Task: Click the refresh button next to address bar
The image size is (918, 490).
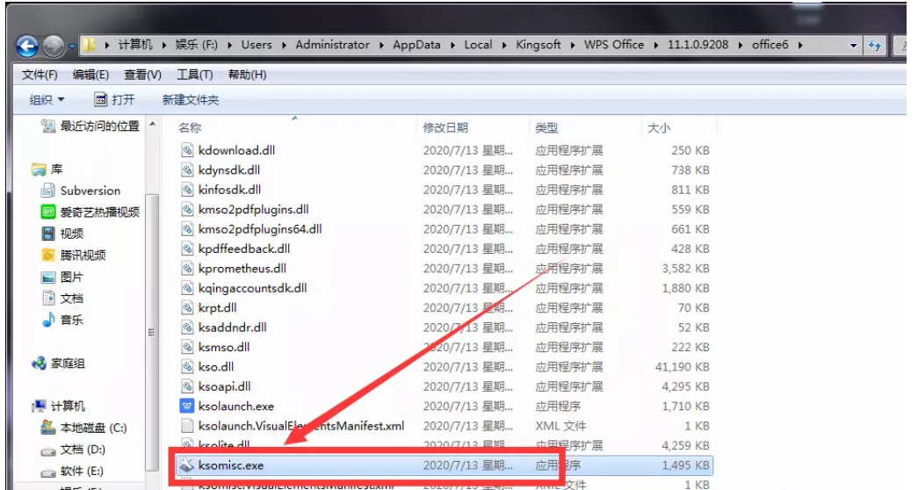Action: [x=874, y=45]
